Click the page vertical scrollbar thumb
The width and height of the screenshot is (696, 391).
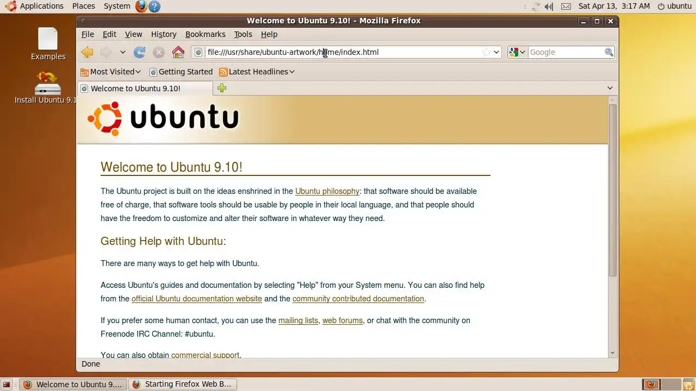click(613, 190)
